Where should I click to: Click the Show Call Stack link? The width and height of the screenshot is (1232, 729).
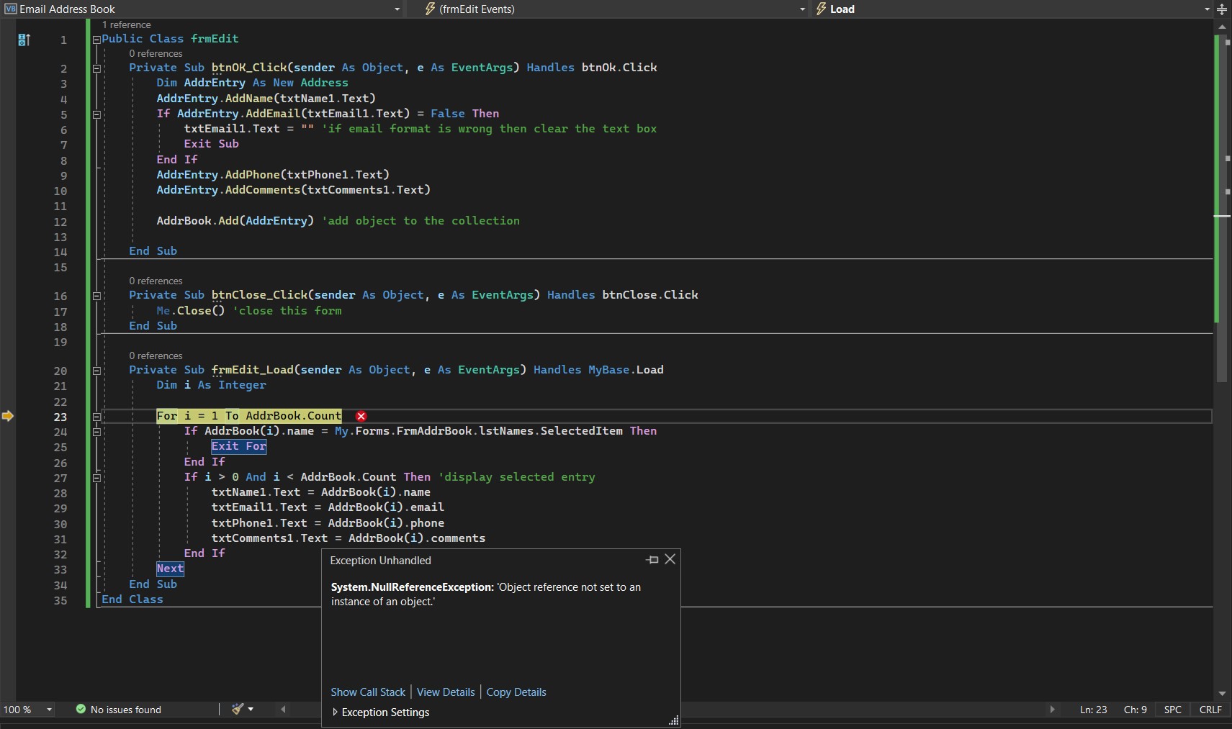368,692
